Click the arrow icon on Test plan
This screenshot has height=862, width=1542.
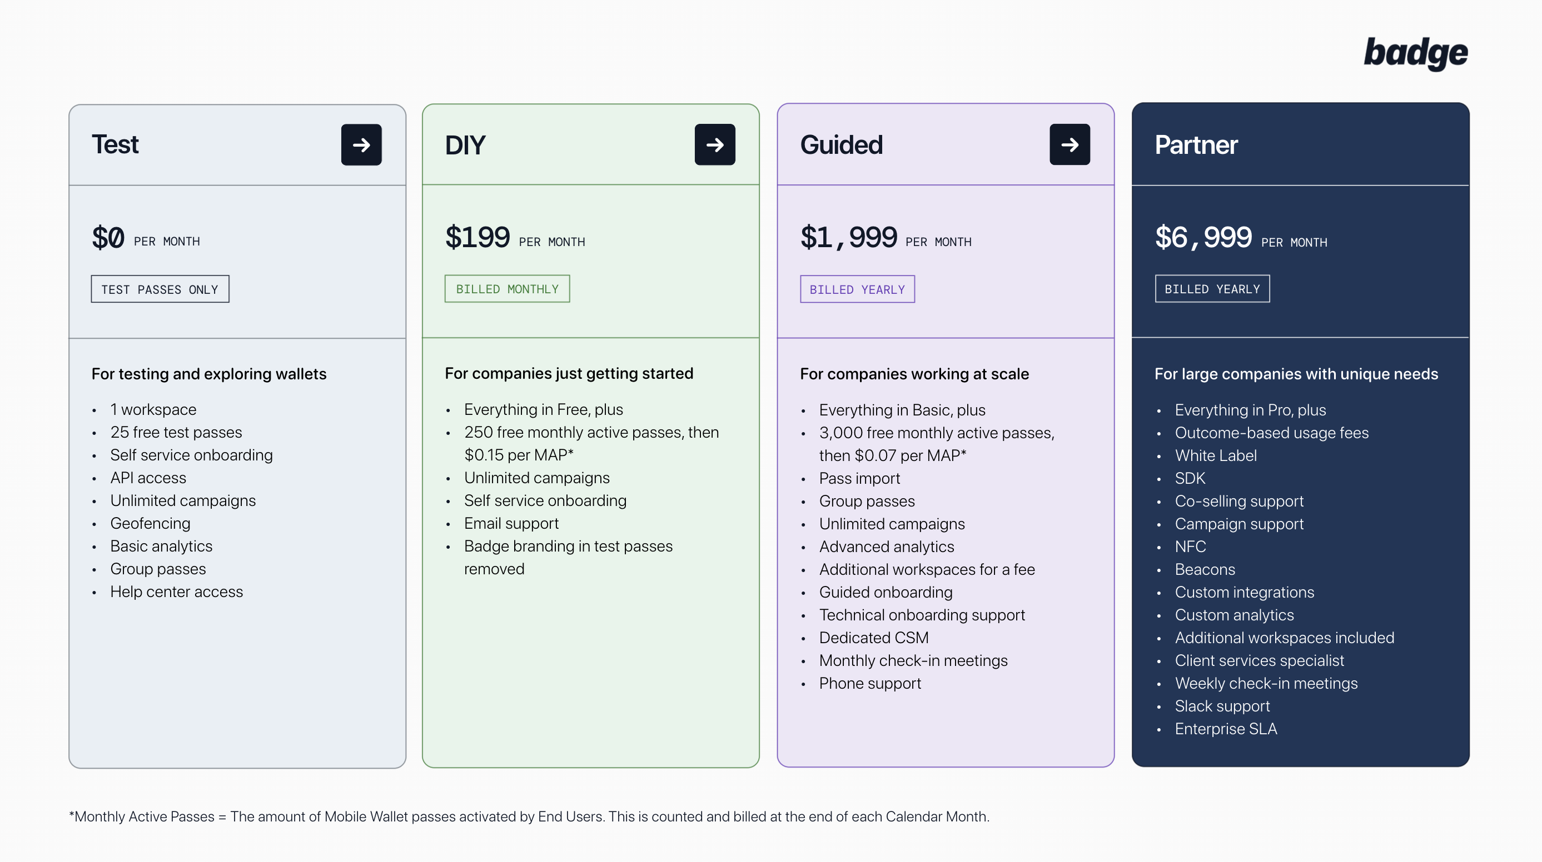[361, 145]
